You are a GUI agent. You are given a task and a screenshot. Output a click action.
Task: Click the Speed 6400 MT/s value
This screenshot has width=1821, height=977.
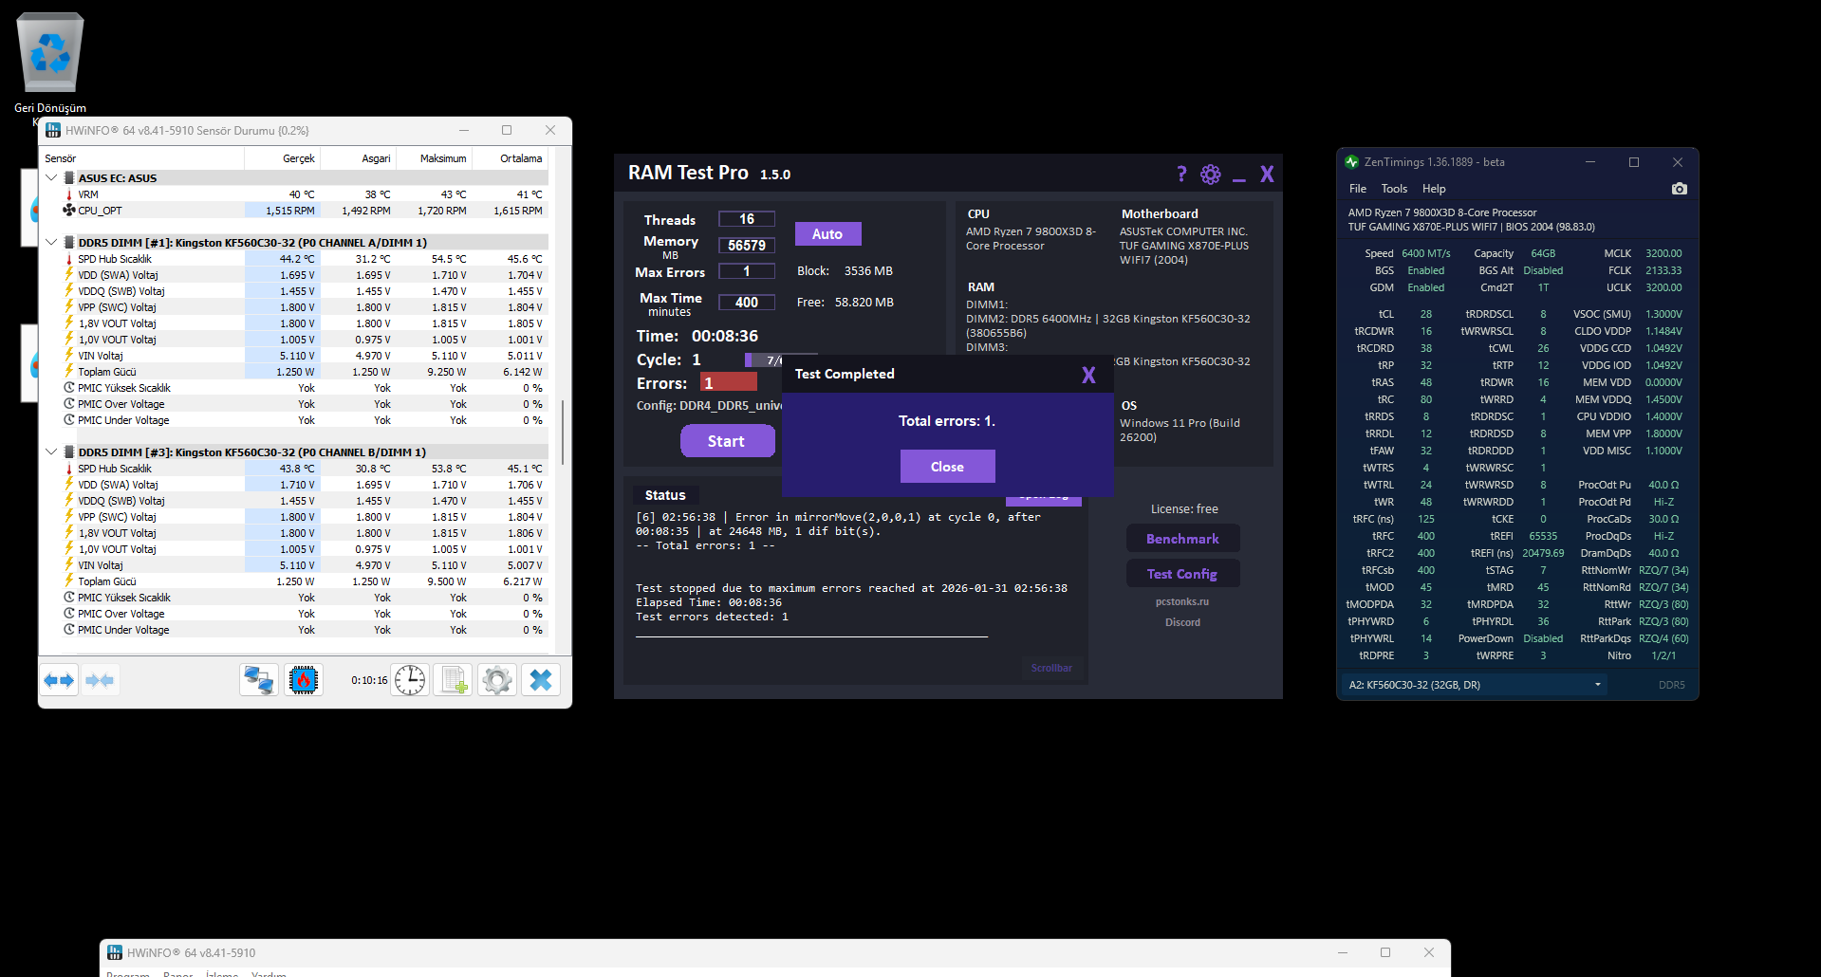[x=1426, y=253]
